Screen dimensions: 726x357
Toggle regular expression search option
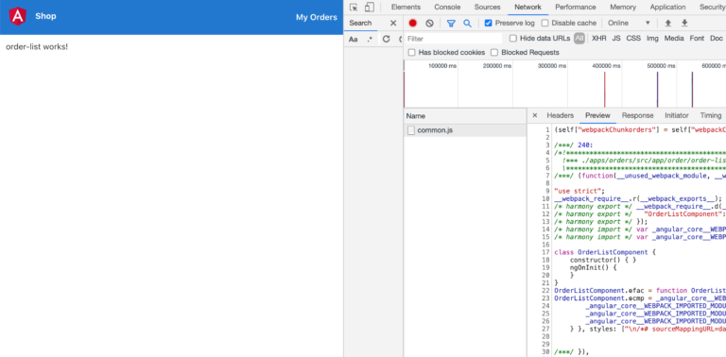[370, 40]
